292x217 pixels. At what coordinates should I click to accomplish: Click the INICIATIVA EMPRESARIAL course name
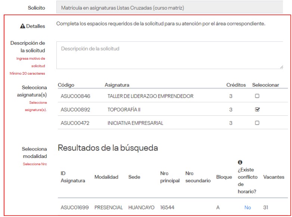coord(135,123)
